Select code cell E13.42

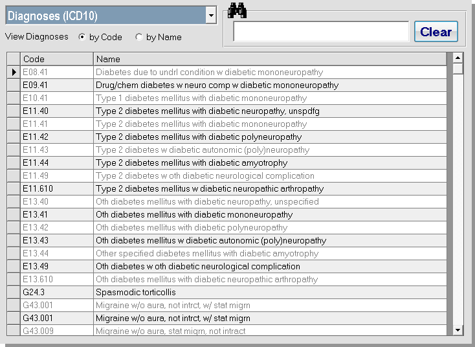[x=57, y=227]
